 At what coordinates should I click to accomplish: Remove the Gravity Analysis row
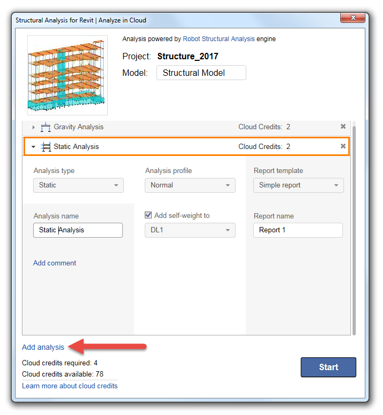pyautogui.click(x=343, y=127)
